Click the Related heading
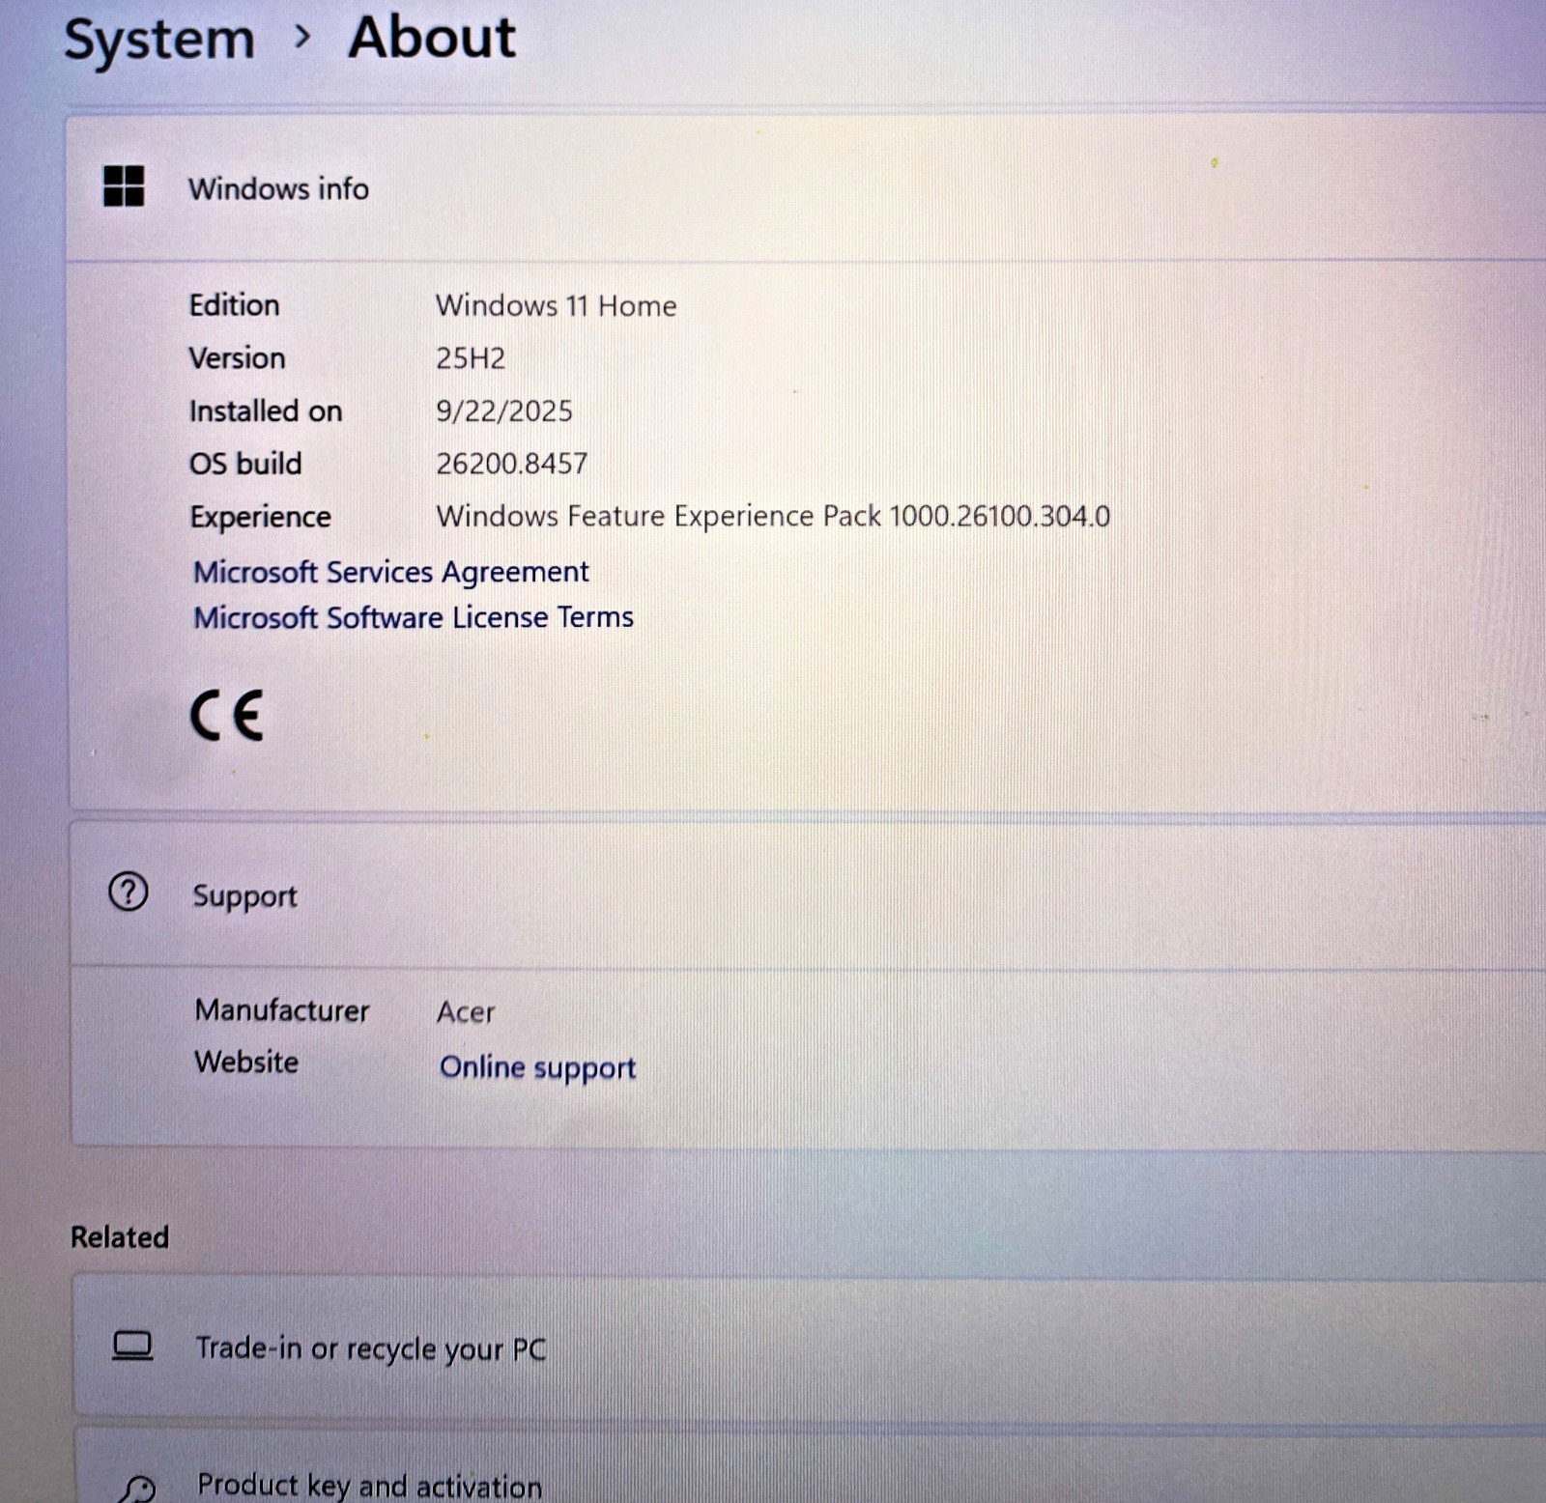 (120, 1237)
